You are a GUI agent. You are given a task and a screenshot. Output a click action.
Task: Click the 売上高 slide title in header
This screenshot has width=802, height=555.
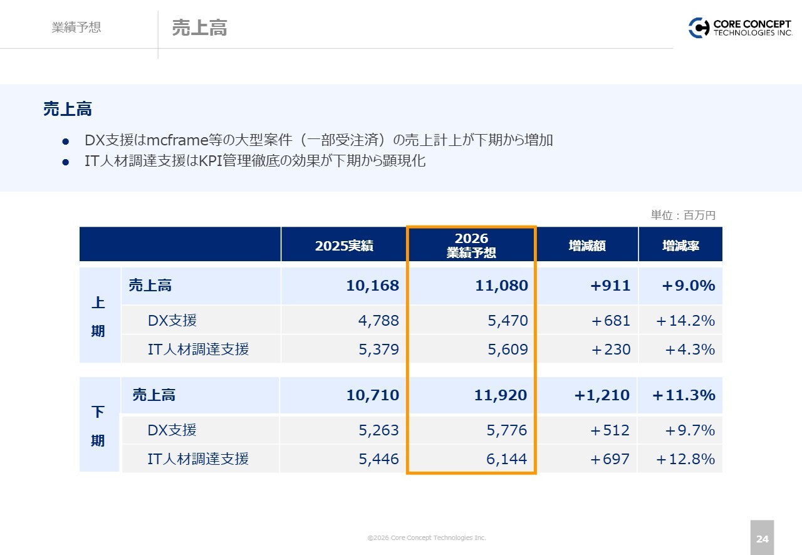pyautogui.click(x=199, y=28)
